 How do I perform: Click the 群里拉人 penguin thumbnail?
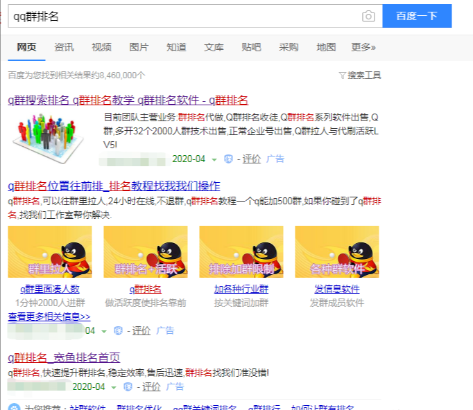coord(50,251)
